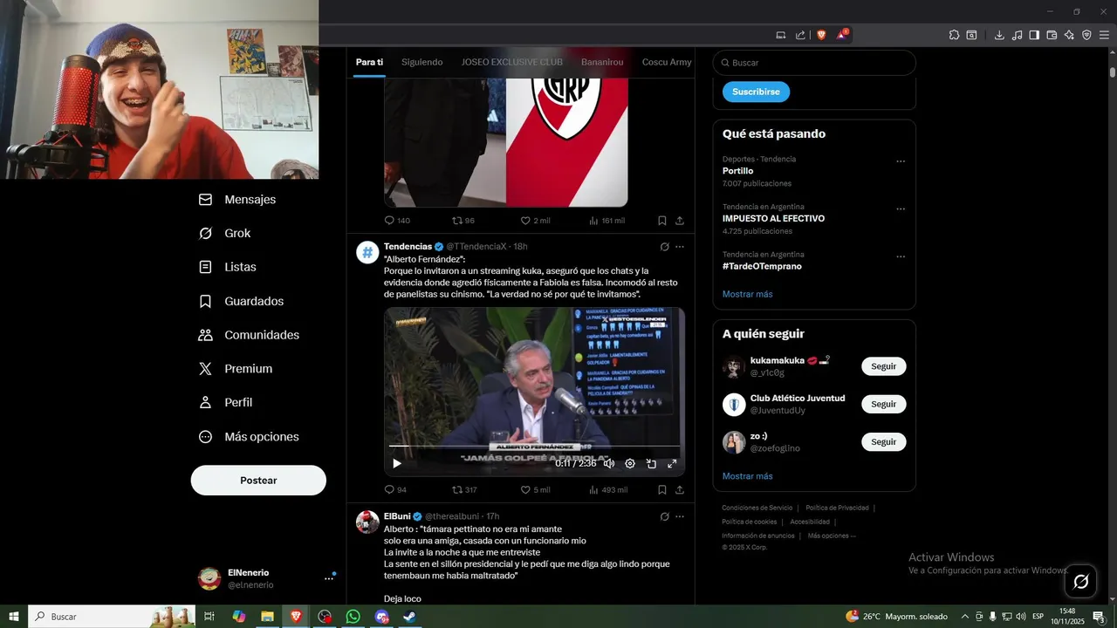Like the Tendencias post with 5 mil likes
Screen dimensions: 1117x628
(x=535, y=490)
